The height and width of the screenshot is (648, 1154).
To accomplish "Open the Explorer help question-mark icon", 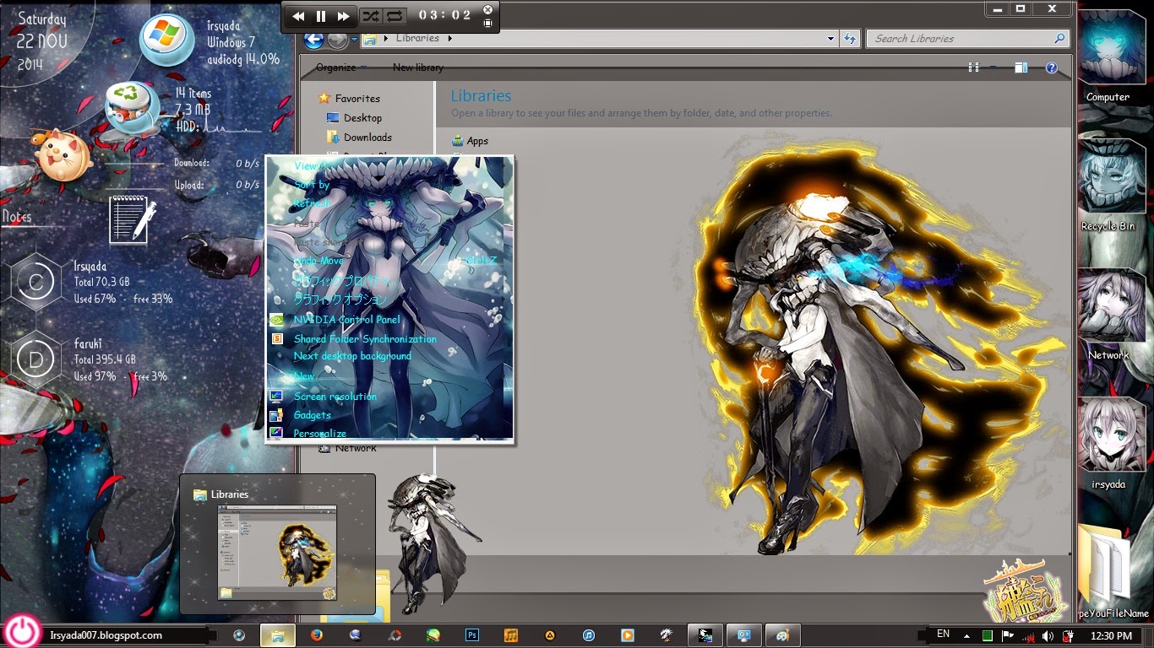I will pos(1052,67).
